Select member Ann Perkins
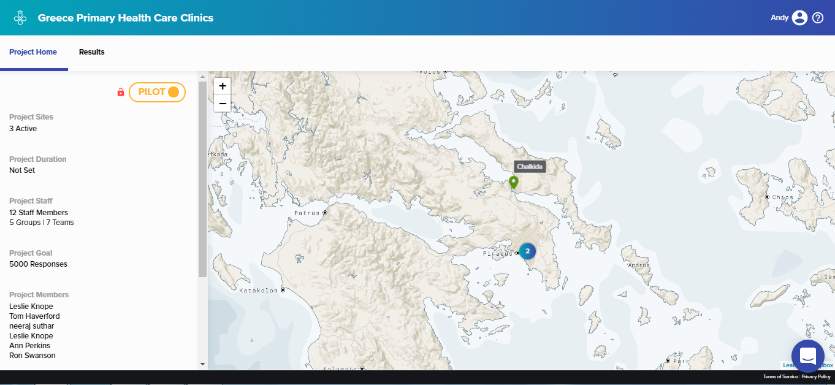835x385 pixels. click(30, 346)
